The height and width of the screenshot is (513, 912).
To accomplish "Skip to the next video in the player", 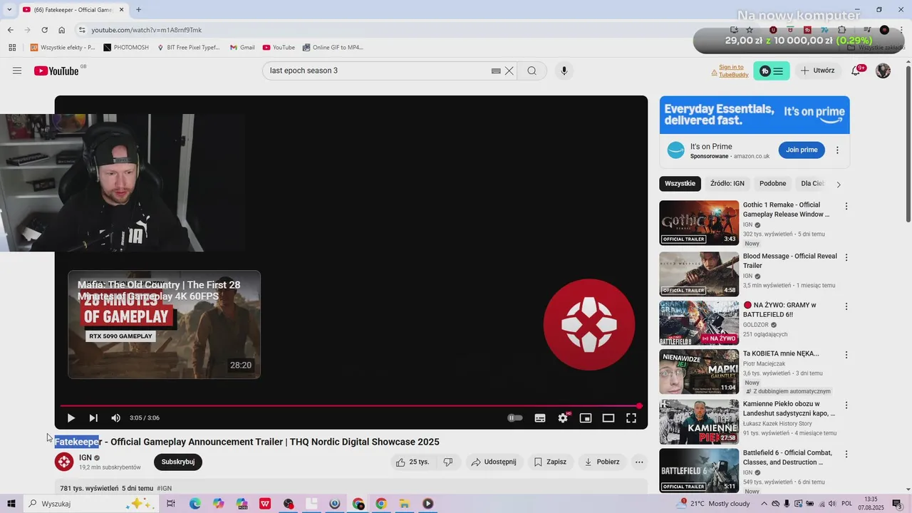I will (93, 418).
